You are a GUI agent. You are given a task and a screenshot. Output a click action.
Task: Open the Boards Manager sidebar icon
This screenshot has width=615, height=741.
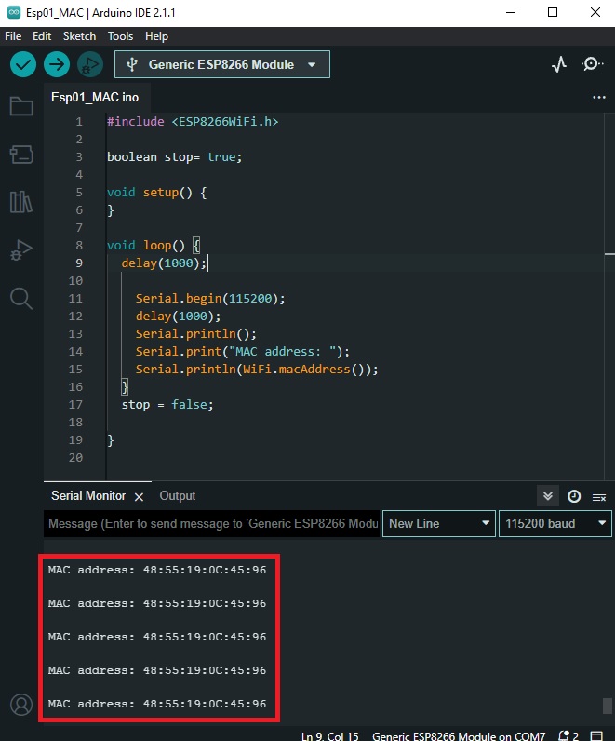pos(21,155)
